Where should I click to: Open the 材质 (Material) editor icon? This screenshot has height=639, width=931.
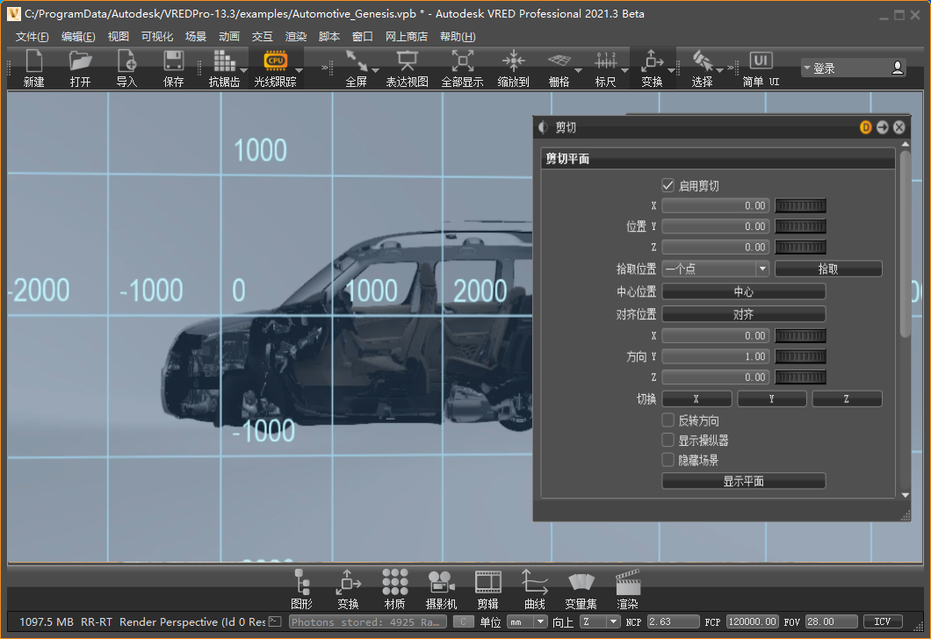[395, 583]
